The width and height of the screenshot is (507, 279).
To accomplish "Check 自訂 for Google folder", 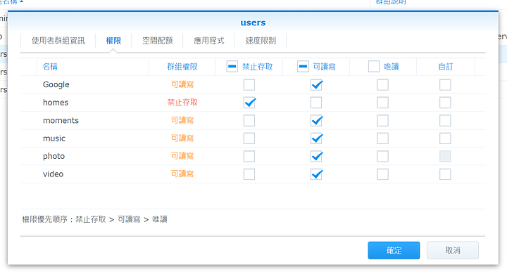I will coord(445,85).
